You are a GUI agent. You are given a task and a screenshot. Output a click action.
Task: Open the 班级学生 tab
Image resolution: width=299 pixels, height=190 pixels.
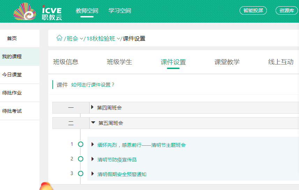119,62
